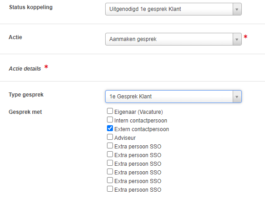Tick the Adviseur checkbox
Image resolution: width=265 pixels, height=199 pixels.
click(110, 137)
